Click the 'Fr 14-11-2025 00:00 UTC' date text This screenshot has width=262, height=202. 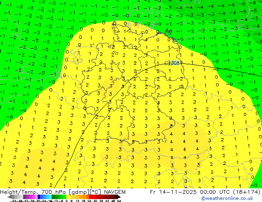coord(189,192)
